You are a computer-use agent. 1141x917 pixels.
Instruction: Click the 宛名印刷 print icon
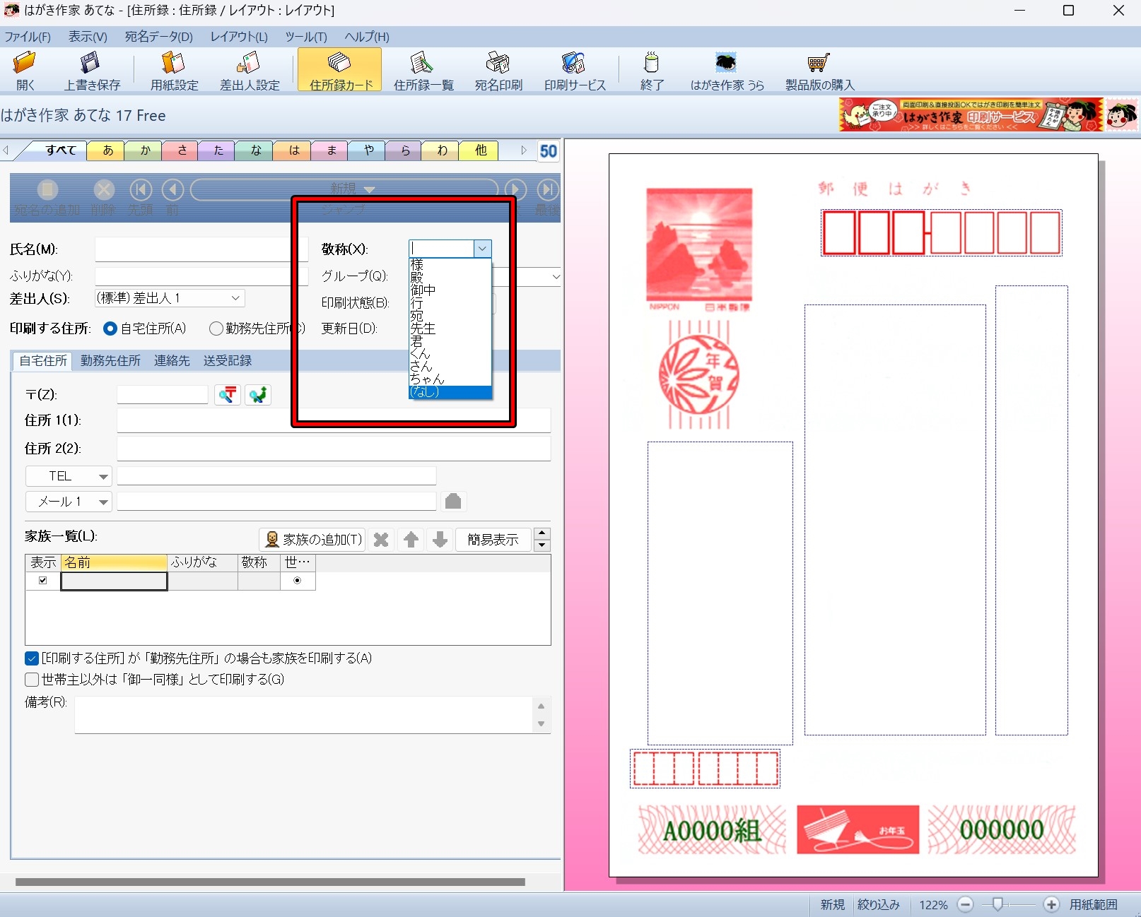[x=498, y=70]
